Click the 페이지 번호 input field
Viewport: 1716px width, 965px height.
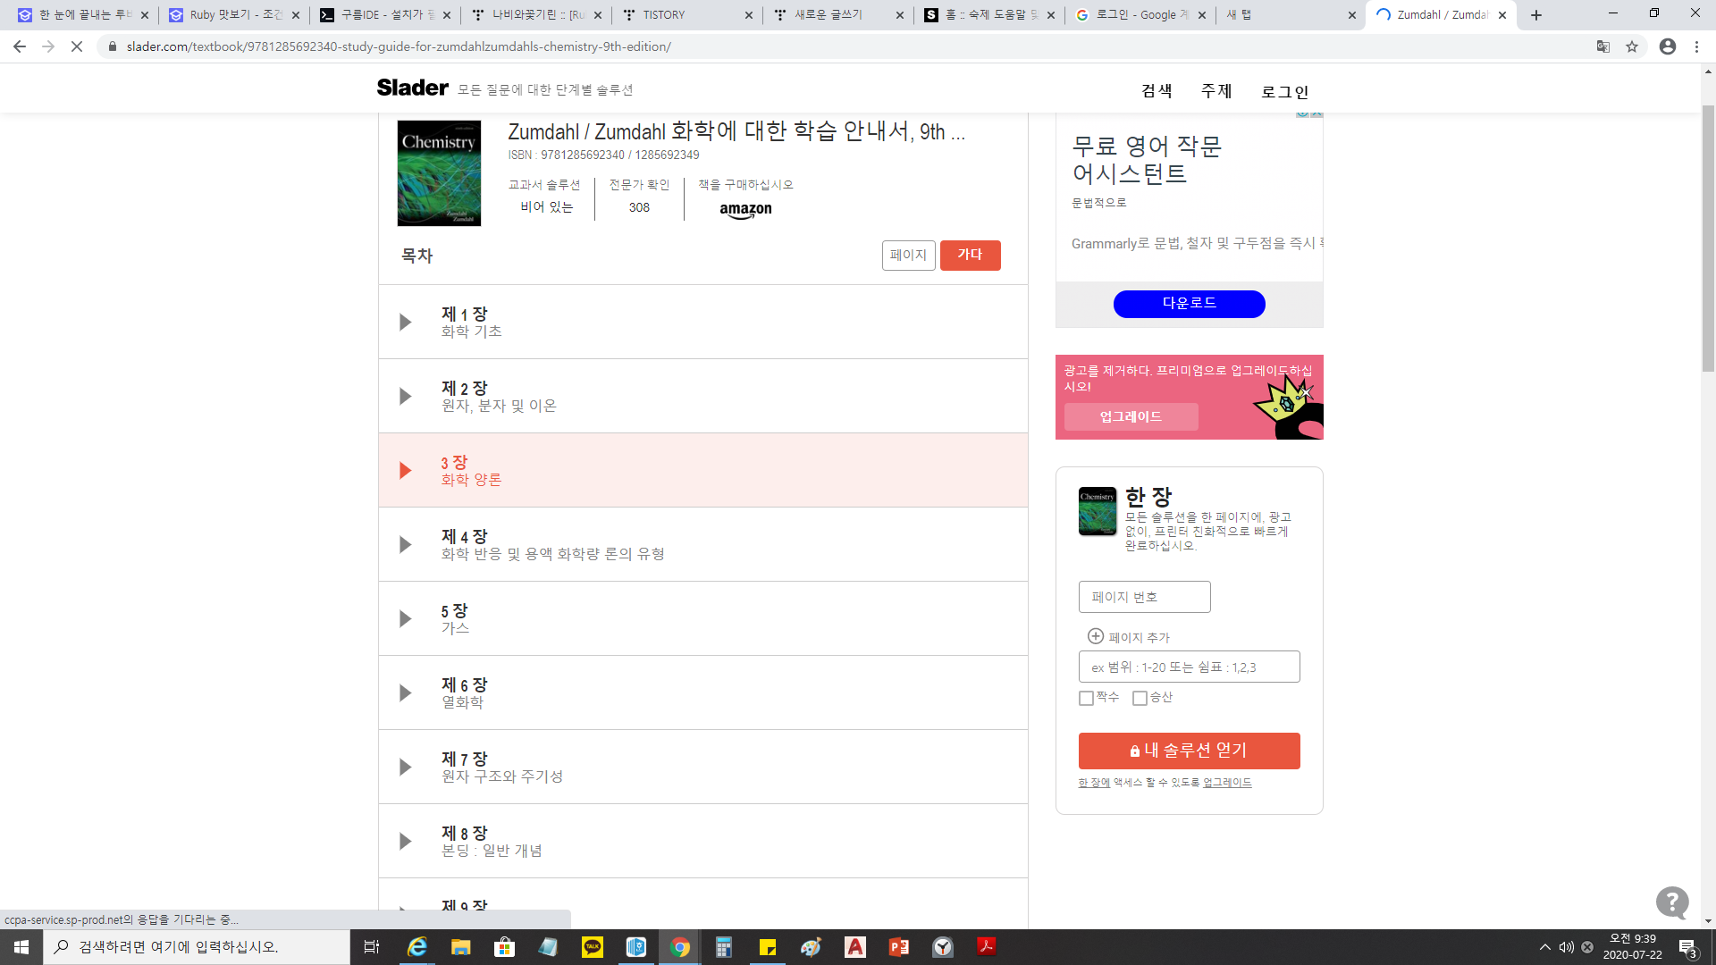1144,597
